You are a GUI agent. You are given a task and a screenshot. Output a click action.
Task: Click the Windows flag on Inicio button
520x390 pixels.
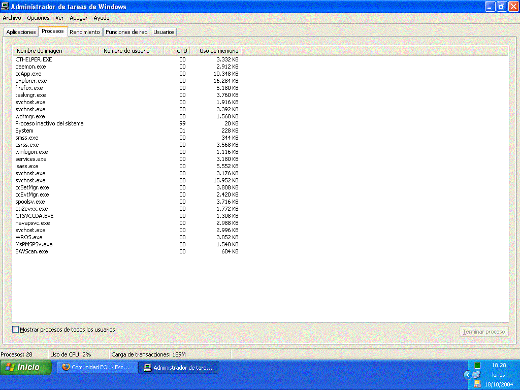(10, 367)
